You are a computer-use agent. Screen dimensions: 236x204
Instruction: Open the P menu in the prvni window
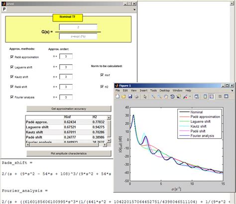[x=4, y=9]
